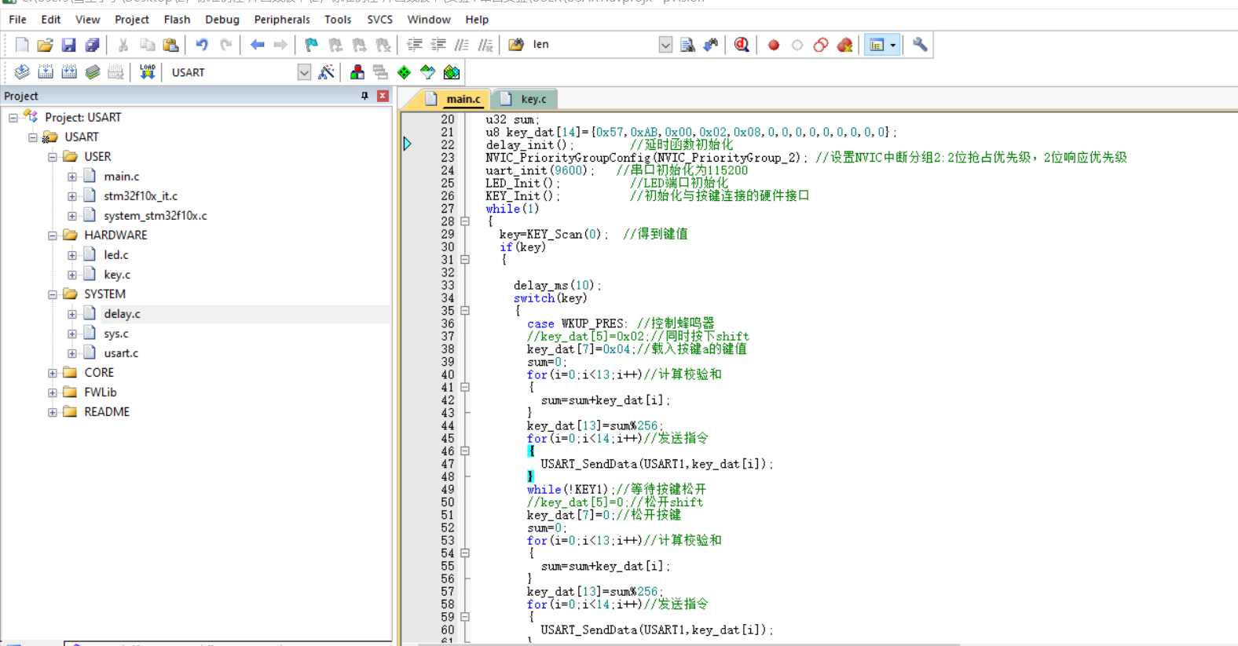Build target files icon
Screen dimensions: 1238x646
coord(46,72)
